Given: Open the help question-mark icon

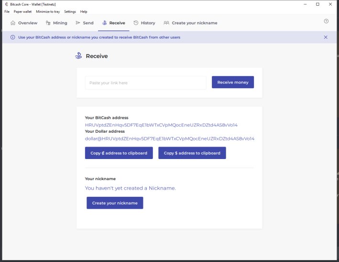Looking at the screenshot, I should [x=326, y=21].
